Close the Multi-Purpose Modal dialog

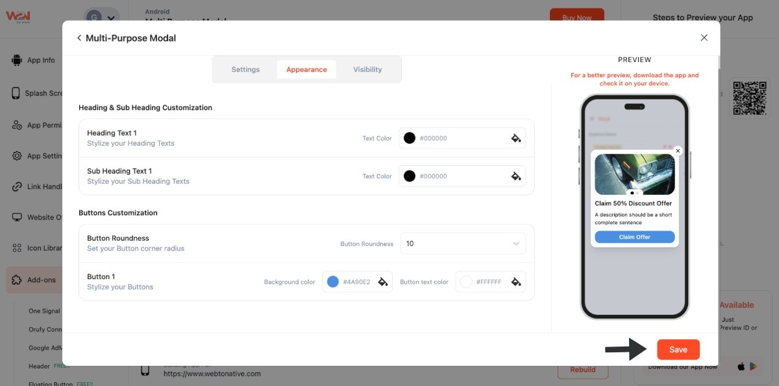(x=704, y=38)
